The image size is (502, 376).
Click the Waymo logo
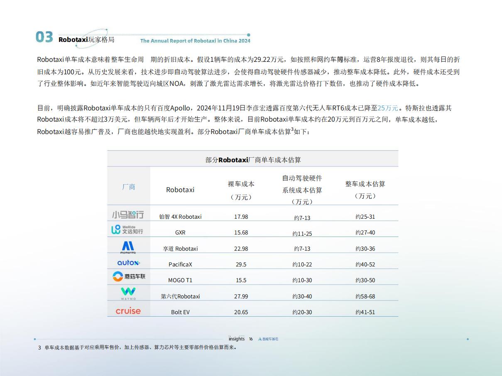coord(128,293)
